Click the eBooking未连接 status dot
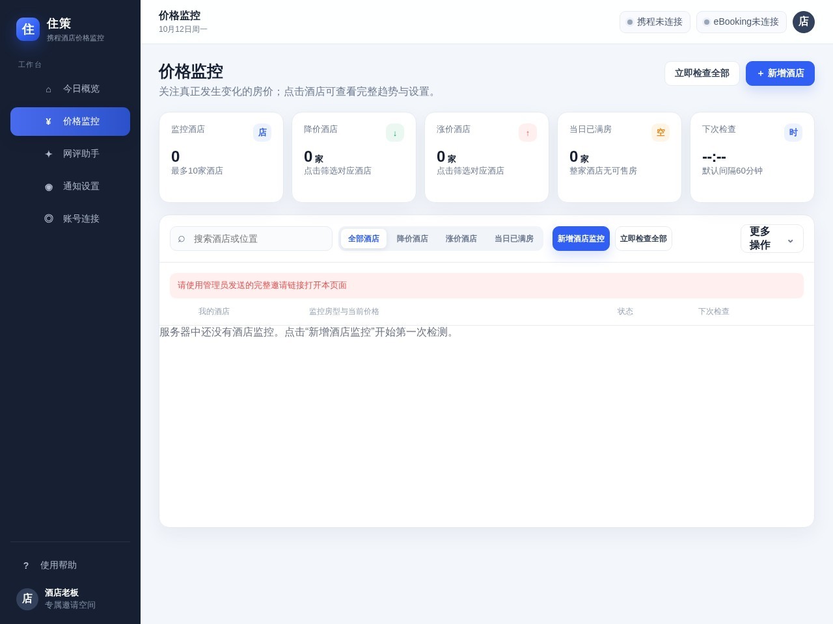The image size is (833, 624). click(707, 22)
